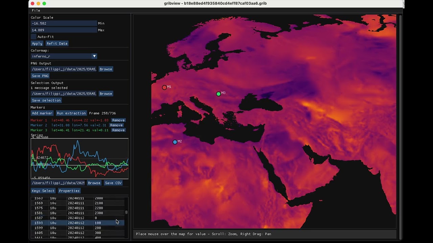Click the Save CSV button

click(x=113, y=183)
